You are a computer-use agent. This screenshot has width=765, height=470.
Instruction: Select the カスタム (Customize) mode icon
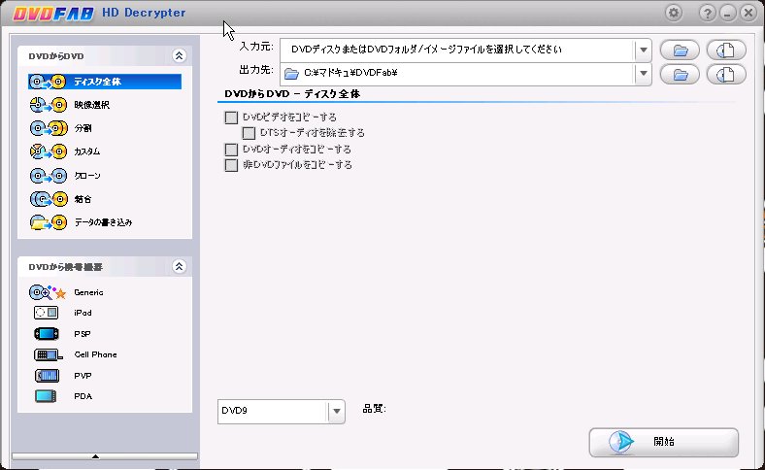(x=48, y=151)
